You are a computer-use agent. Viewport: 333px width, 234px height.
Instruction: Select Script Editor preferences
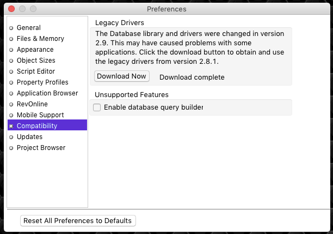(36, 71)
